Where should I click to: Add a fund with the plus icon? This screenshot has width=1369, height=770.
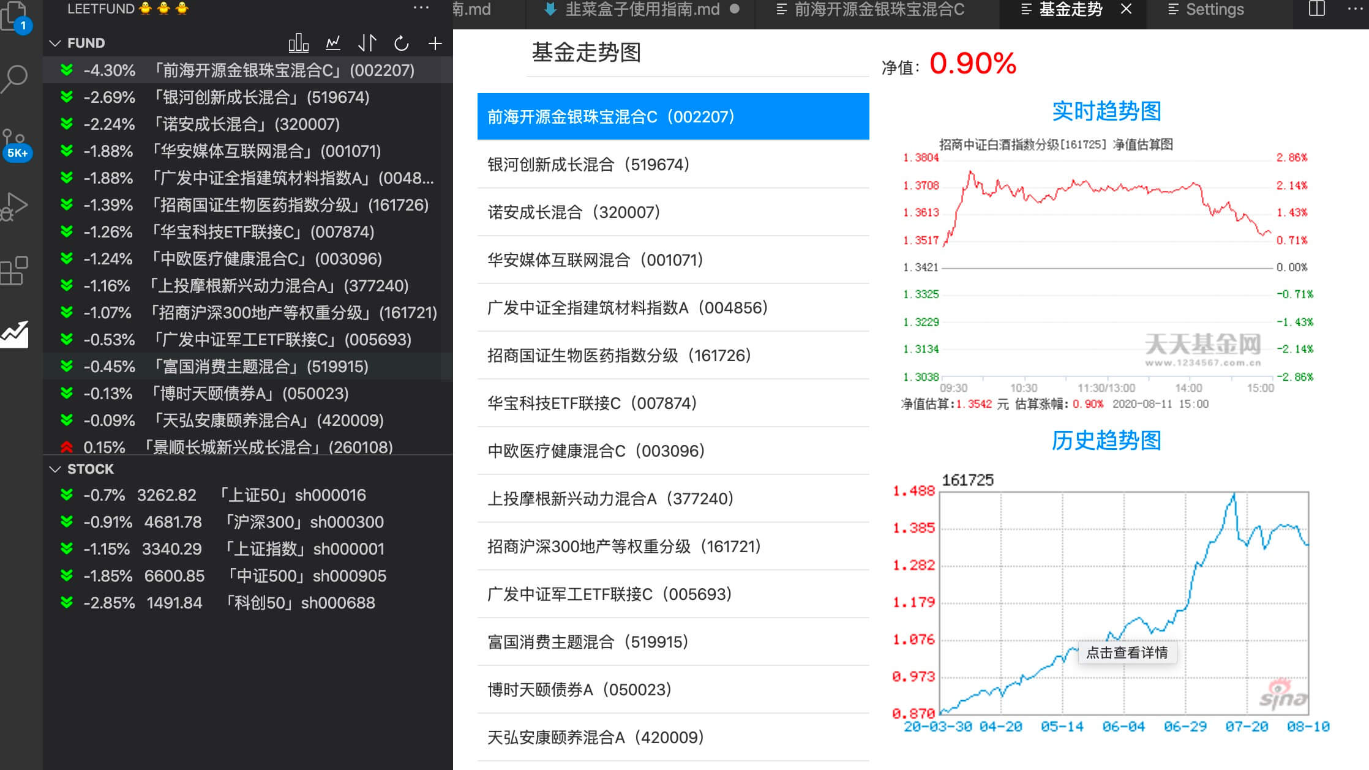(435, 43)
